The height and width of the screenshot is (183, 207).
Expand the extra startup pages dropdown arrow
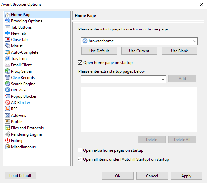pos(163,79)
